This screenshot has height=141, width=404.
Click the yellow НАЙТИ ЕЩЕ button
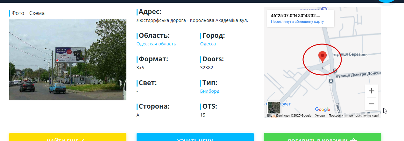[x=68, y=137]
